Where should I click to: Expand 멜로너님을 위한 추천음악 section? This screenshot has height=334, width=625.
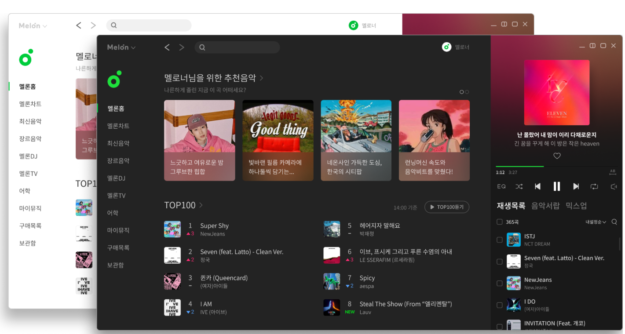(x=214, y=78)
